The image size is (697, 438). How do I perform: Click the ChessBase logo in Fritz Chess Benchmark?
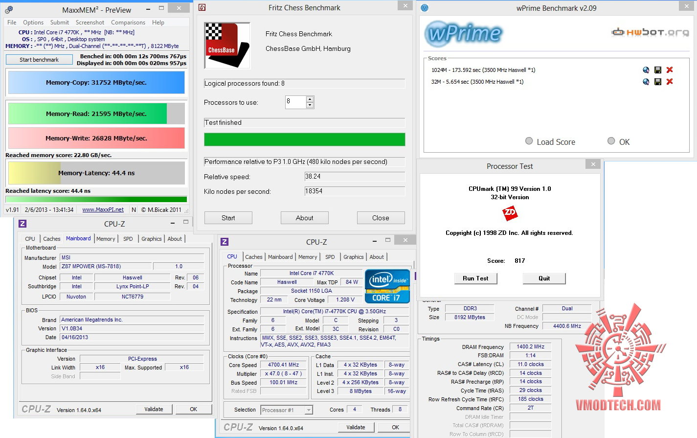tap(227, 45)
